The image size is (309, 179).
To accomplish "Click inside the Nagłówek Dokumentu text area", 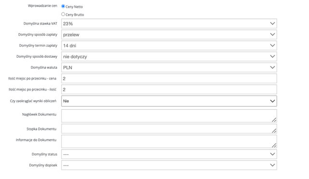I will pos(169,116).
